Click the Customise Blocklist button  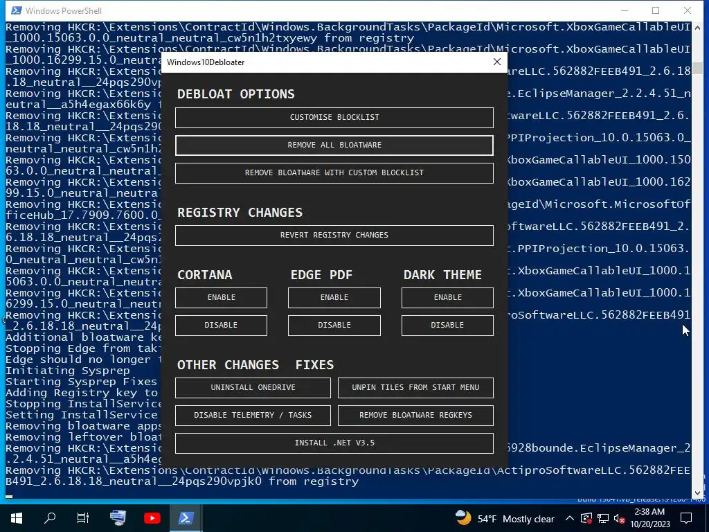tap(334, 118)
